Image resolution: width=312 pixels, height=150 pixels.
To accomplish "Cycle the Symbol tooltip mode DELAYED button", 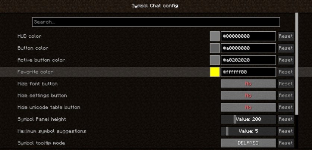I will click(248, 143).
